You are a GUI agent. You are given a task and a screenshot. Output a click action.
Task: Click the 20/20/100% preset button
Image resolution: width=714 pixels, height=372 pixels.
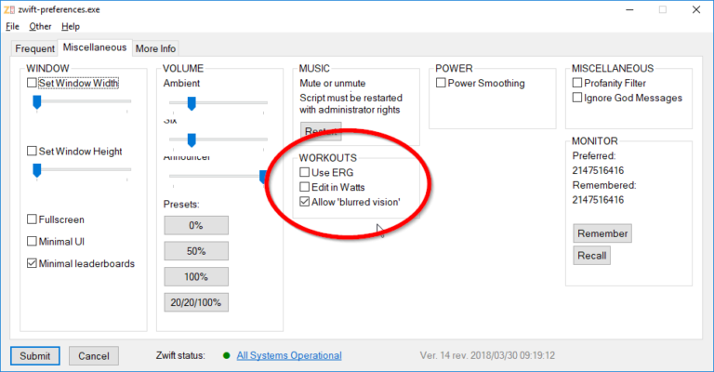tap(196, 302)
